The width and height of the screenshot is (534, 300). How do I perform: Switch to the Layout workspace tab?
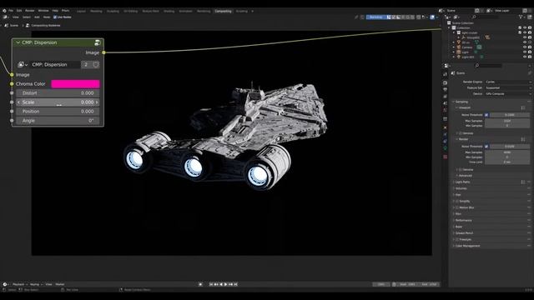(81, 11)
